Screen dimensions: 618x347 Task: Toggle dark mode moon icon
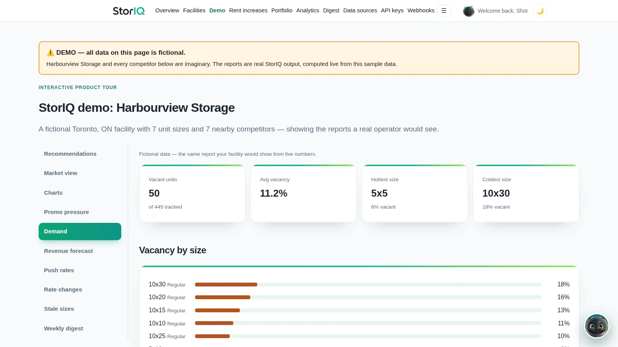click(540, 11)
